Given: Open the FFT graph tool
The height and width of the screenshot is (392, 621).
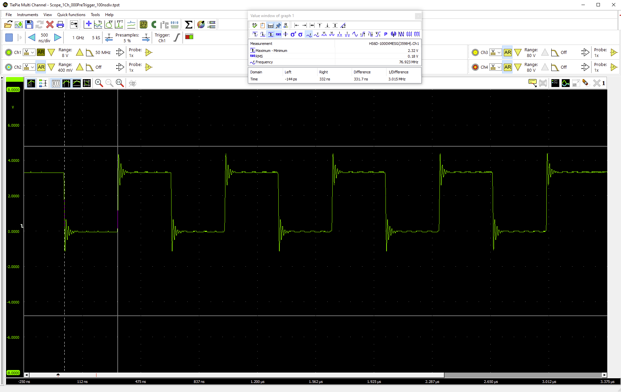Looking at the screenshot, I should [x=119, y=24].
